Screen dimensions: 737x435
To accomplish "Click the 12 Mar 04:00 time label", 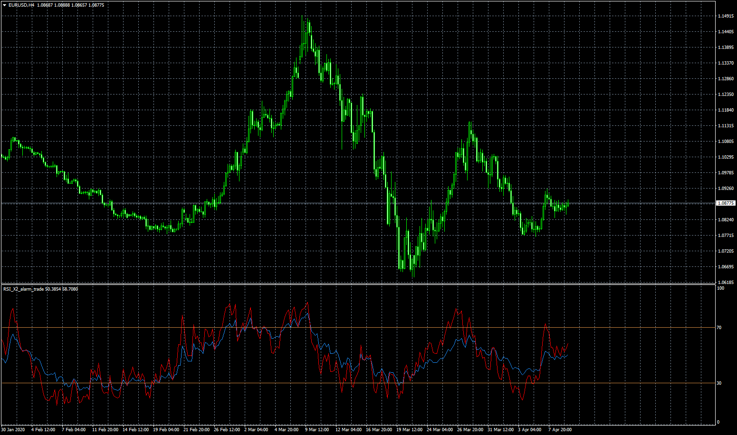I will pyautogui.click(x=348, y=430).
